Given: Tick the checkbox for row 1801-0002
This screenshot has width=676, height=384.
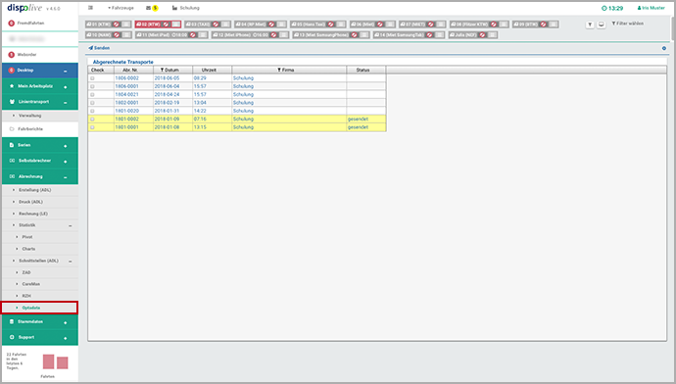Looking at the screenshot, I should click(92, 119).
